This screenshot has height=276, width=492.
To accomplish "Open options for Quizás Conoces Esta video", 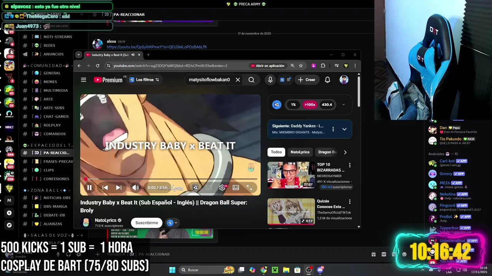I will click(350, 202).
